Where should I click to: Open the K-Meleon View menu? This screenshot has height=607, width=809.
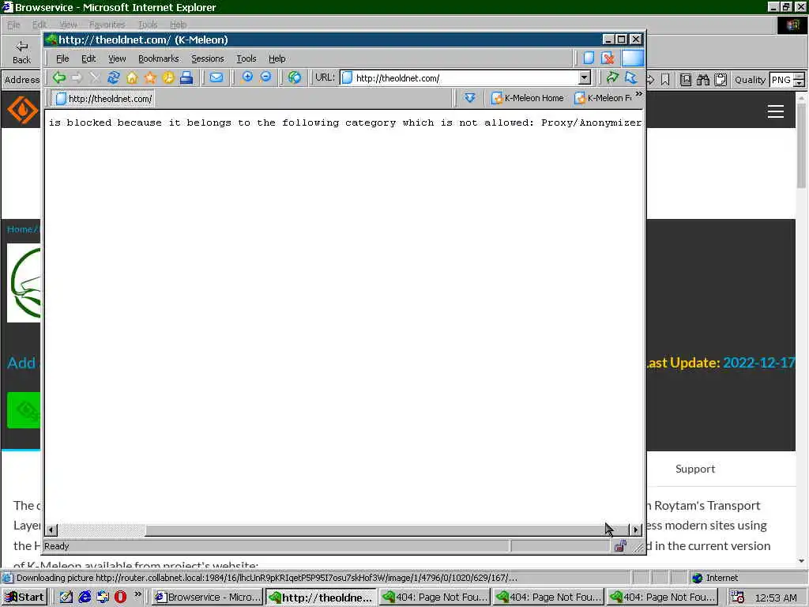[117, 58]
